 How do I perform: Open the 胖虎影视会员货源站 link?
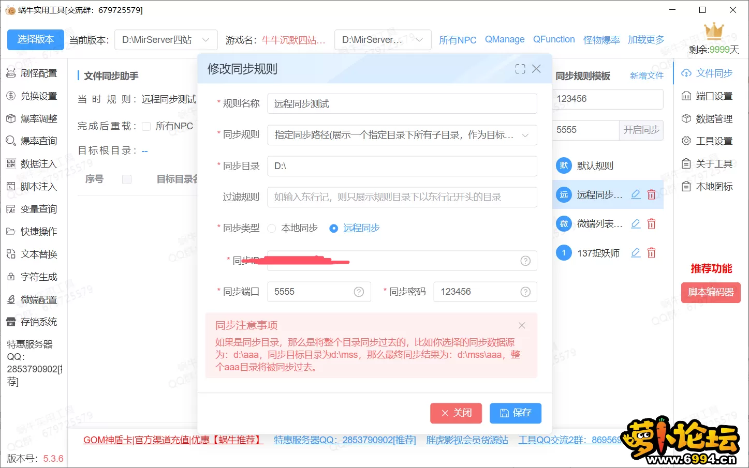(x=467, y=440)
